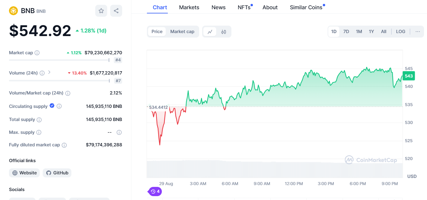Image resolution: width=427 pixels, height=200 pixels.
Task: Show Total supply info icon
Action: click(39, 120)
